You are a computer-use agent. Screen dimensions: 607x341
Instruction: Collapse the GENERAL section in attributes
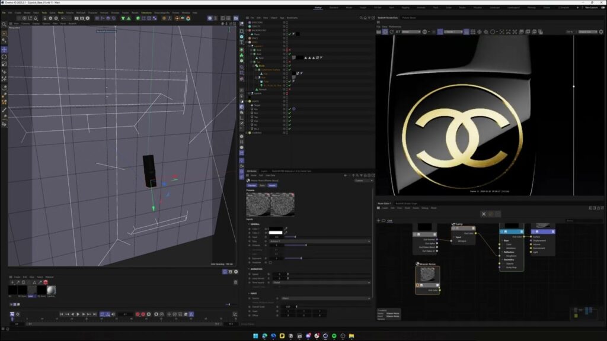(x=249, y=224)
